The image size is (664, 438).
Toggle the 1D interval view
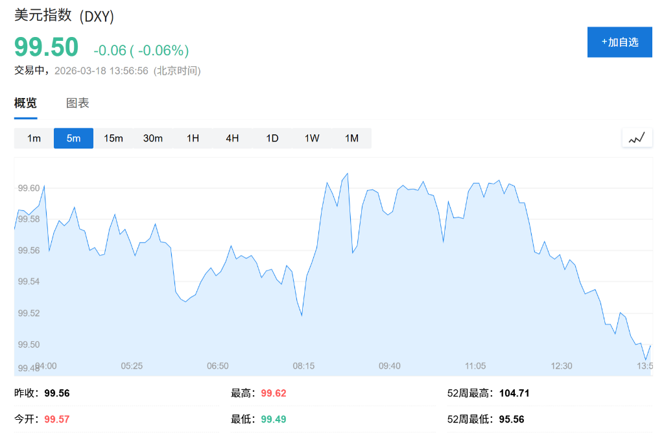(x=272, y=138)
